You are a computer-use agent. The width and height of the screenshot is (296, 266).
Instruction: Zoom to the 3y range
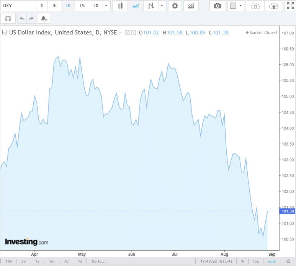23,261
